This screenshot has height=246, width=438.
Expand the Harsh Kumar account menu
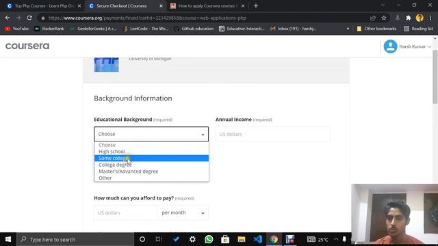click(x=415, y=46)
